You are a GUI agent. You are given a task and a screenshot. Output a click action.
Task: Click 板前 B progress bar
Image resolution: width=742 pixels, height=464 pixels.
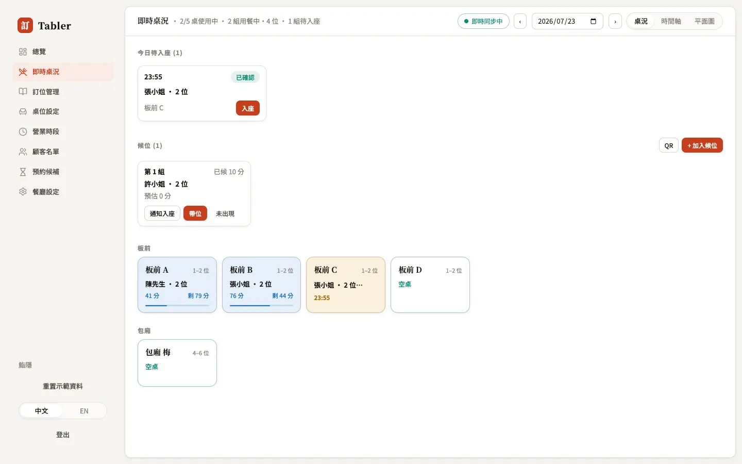tap(261, 305)
